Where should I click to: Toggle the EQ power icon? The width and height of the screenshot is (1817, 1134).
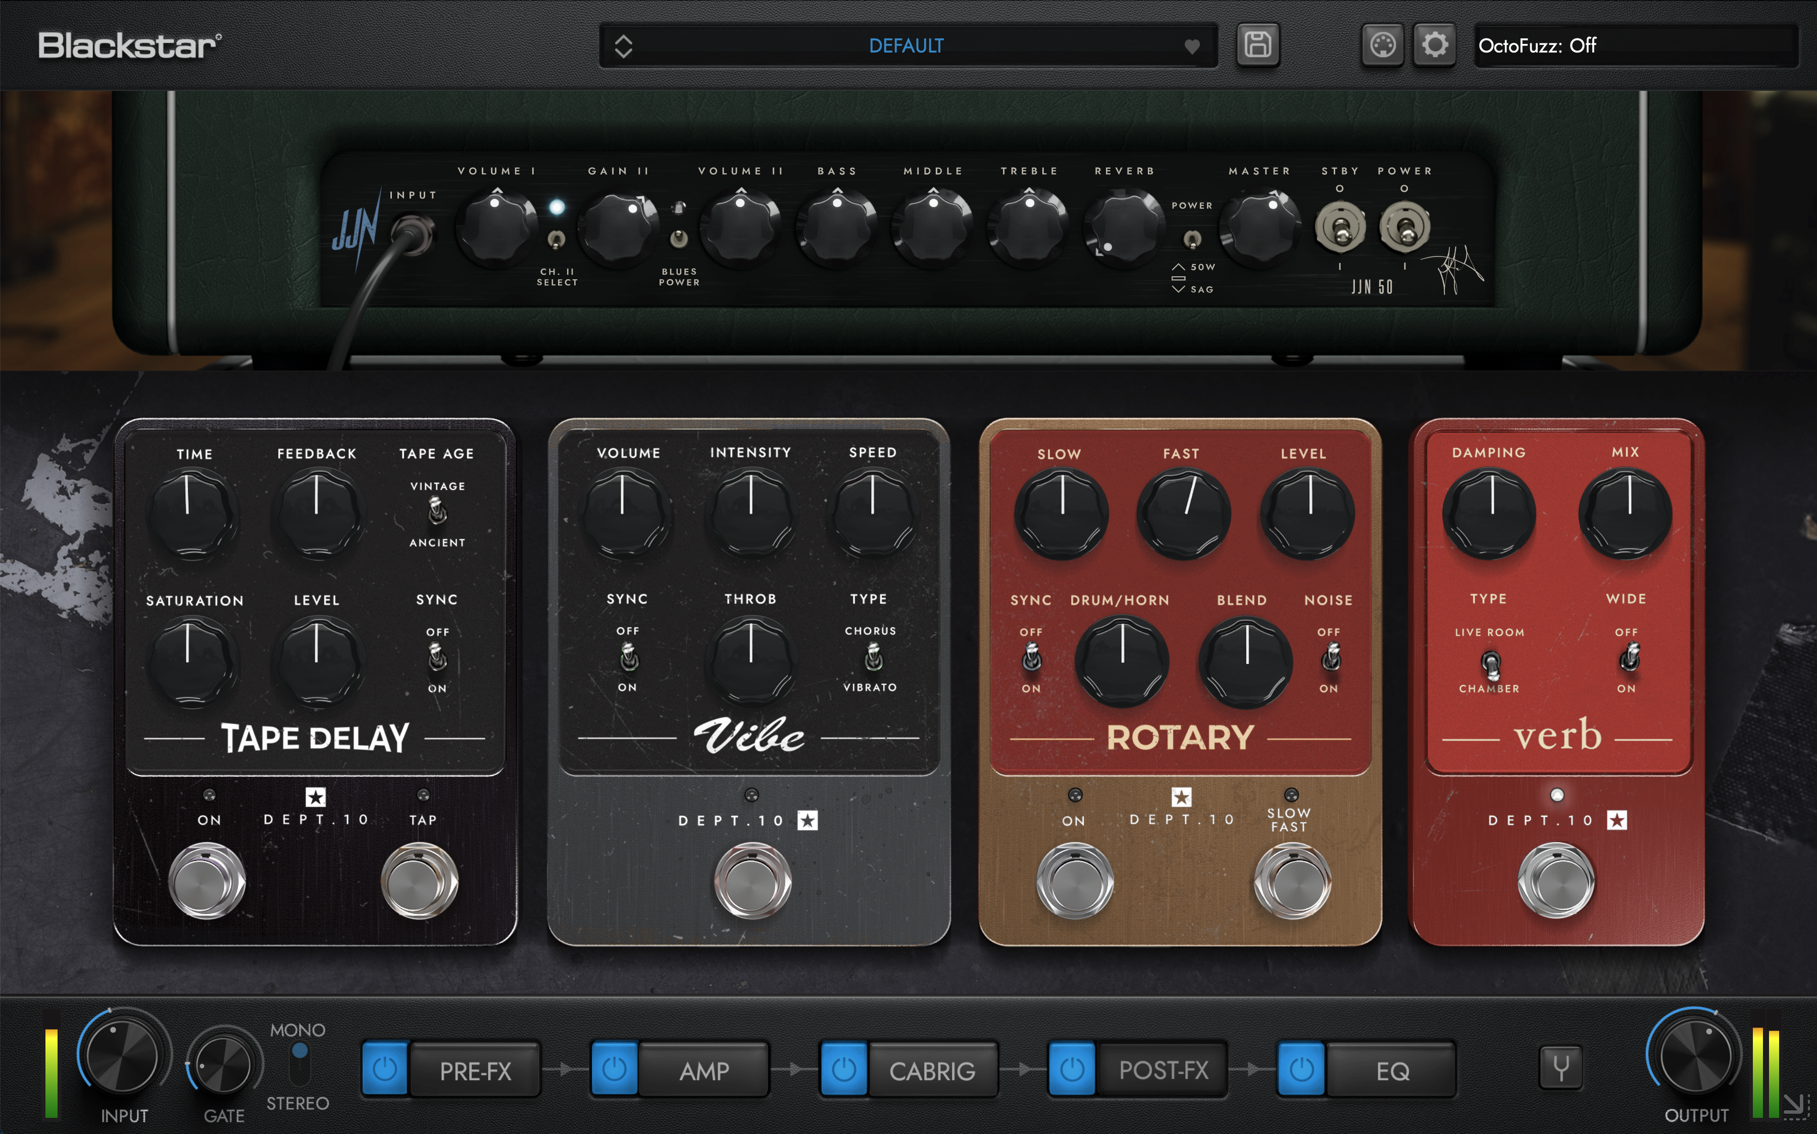pos(1301,1069)
